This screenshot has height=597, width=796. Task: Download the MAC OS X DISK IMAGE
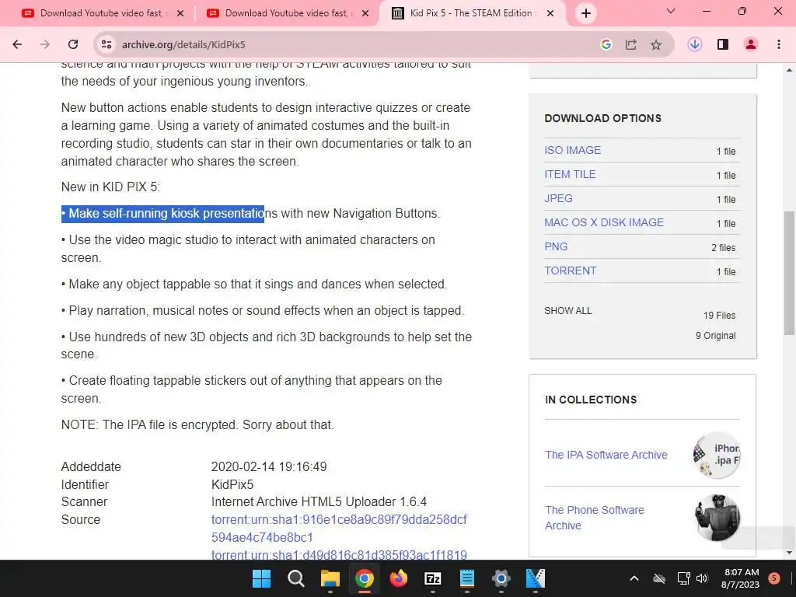[604, 222]
